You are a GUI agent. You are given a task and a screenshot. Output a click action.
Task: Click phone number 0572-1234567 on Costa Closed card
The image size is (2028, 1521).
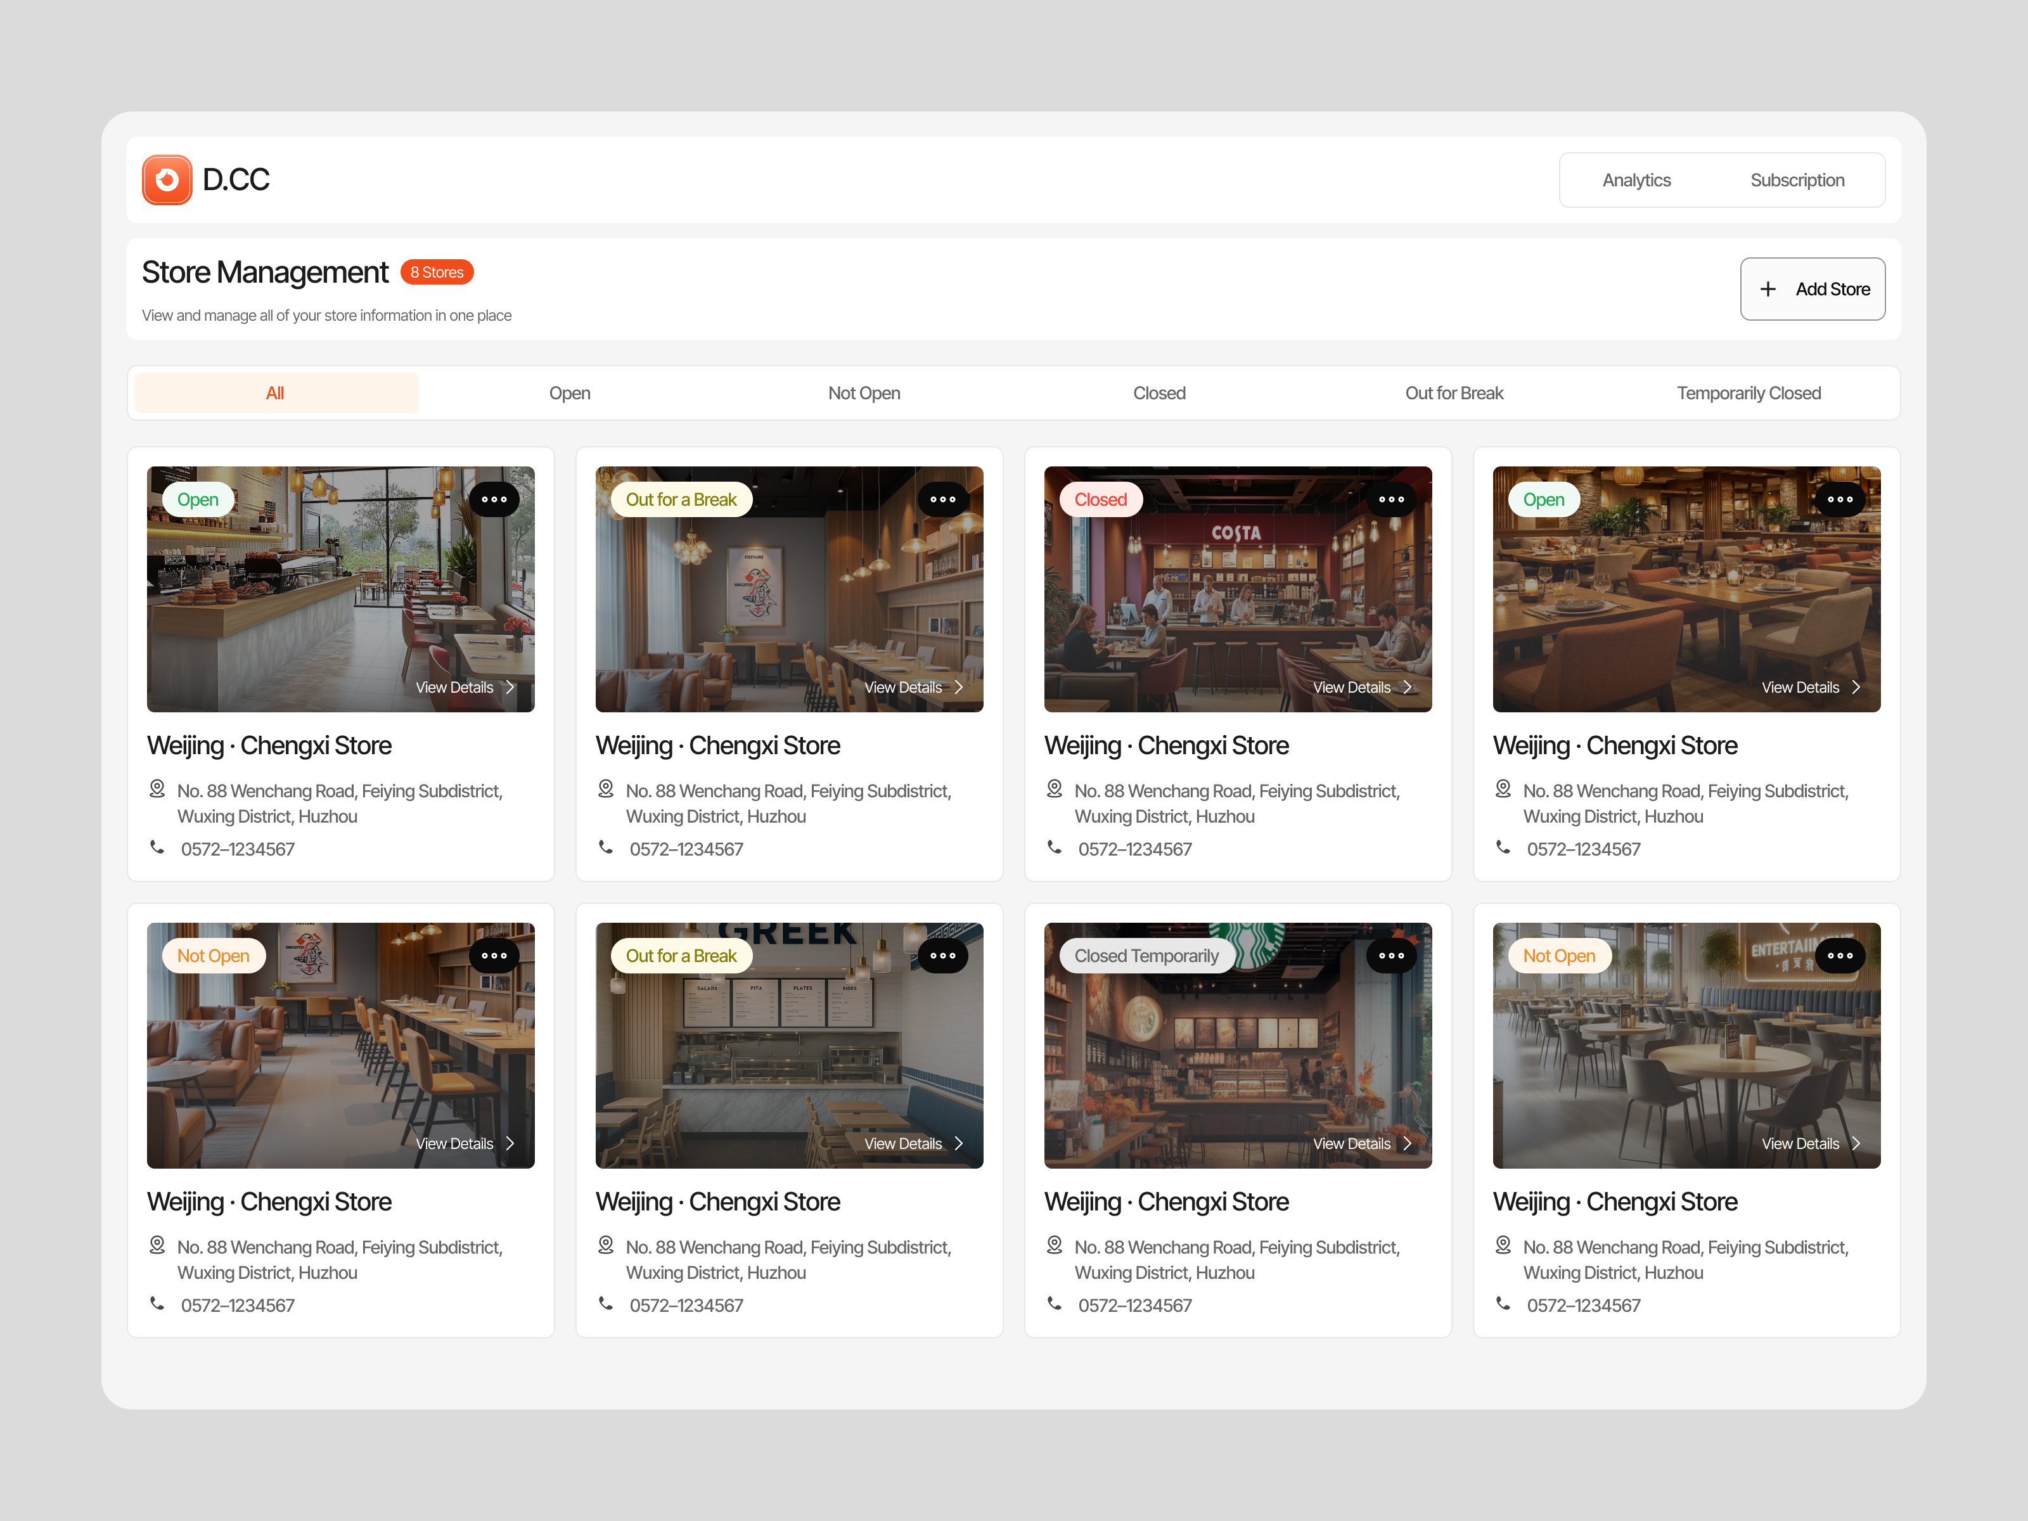click(x=1135, y=849)
